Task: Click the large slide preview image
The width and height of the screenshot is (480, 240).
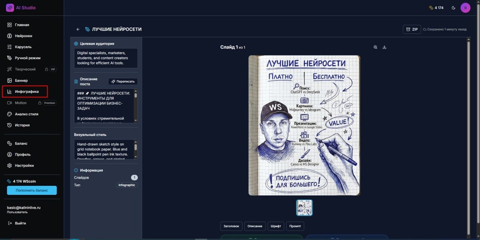Action: [x=304, y=125]
